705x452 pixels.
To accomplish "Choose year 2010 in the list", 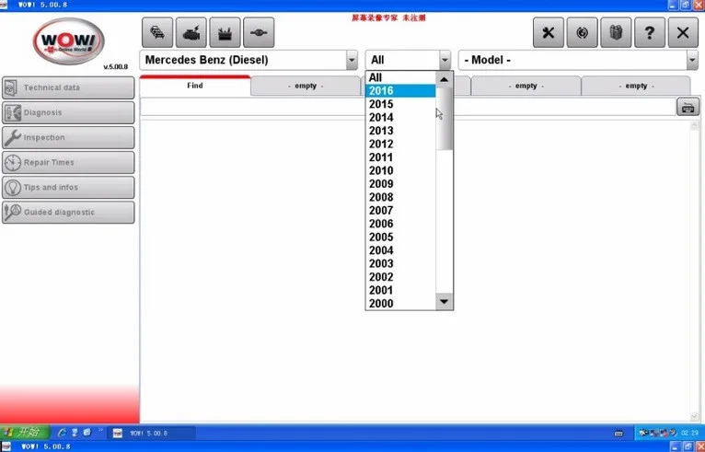I will point(400,170).
